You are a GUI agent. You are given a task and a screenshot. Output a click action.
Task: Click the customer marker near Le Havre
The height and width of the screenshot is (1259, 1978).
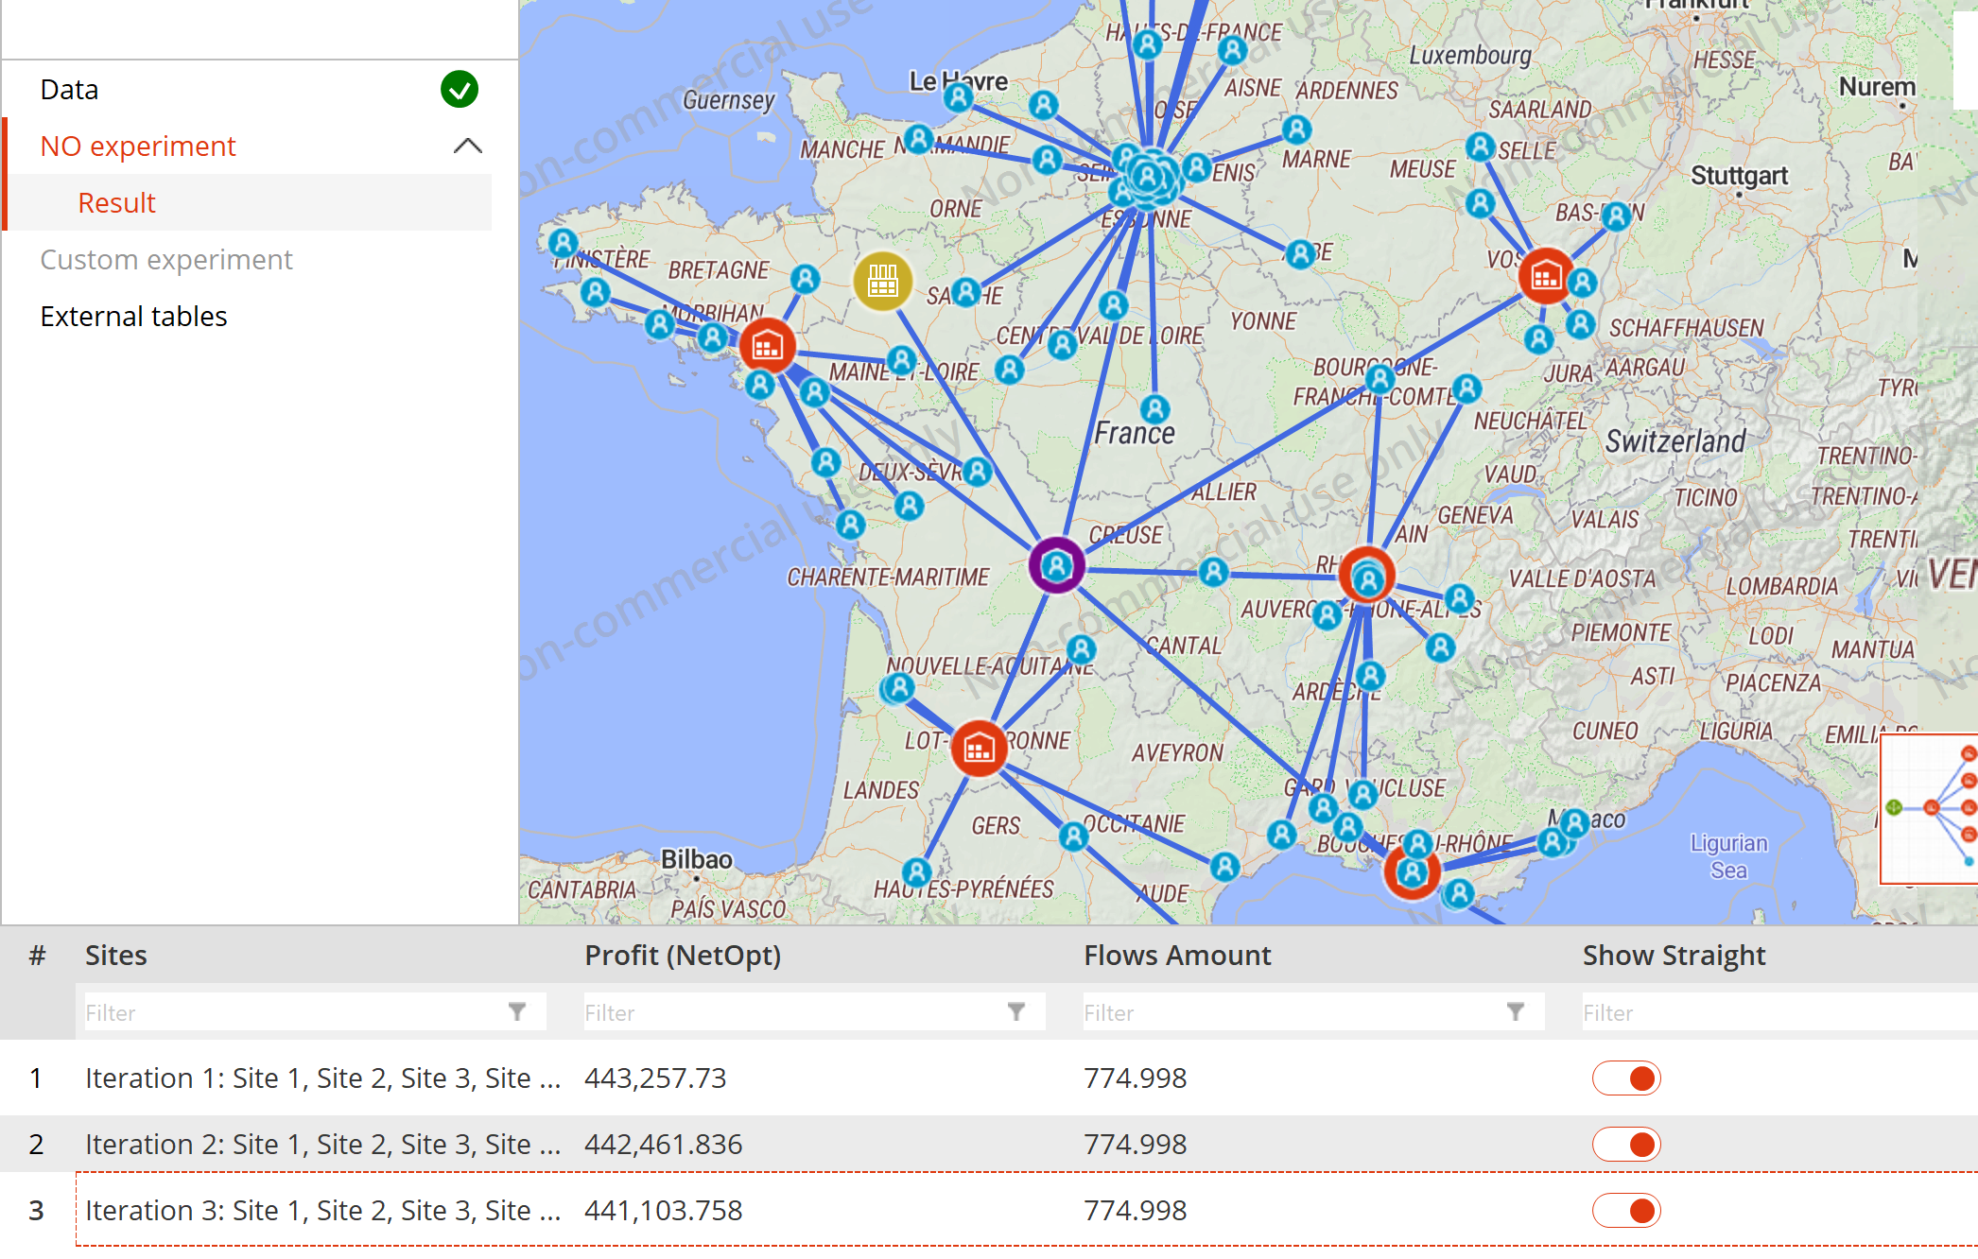coord(959,96)
